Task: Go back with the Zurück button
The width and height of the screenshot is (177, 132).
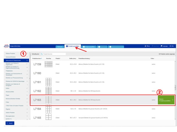Action: (10, 123)
